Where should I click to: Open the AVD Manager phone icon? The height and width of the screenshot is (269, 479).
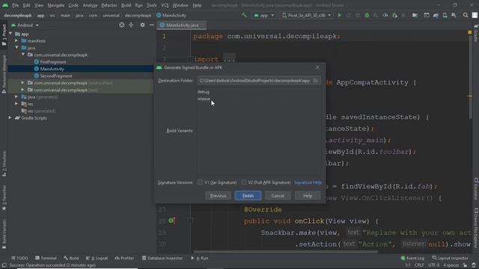coord(445,15)
